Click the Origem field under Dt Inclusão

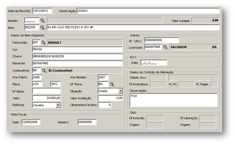(155, 125)
